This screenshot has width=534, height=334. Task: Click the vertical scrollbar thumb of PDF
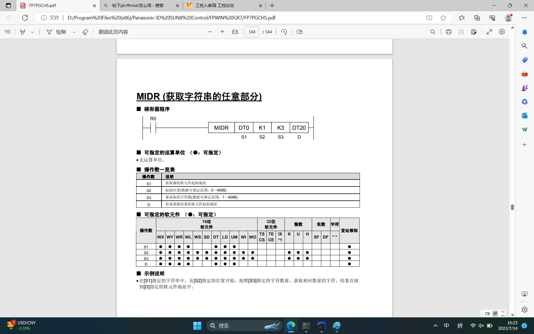point(512,207)
